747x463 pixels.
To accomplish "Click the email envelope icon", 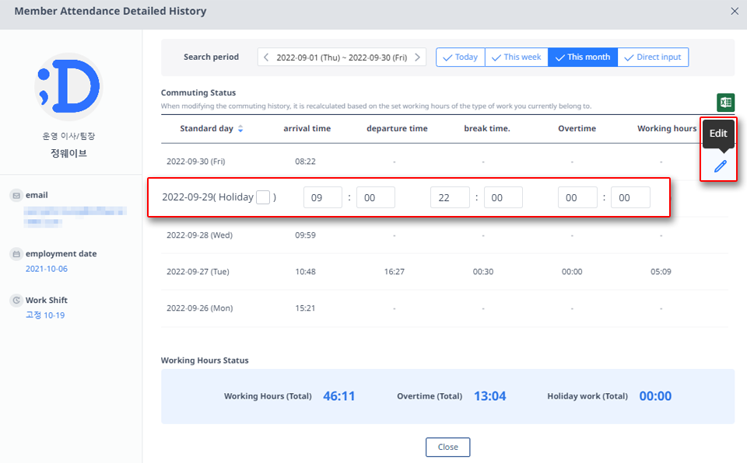I will [16, 196].
